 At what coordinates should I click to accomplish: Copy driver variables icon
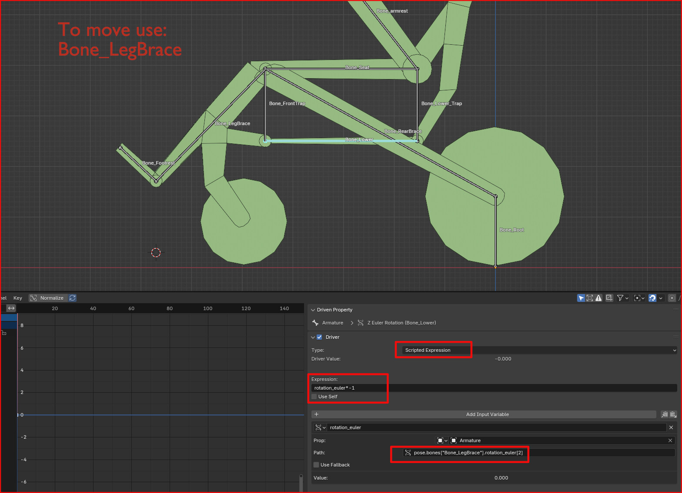point(665,414)
